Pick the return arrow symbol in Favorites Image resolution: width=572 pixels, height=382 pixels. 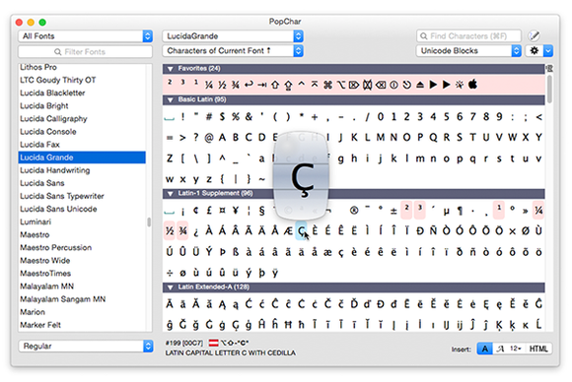pyautogui.click(x=249, y=85)
